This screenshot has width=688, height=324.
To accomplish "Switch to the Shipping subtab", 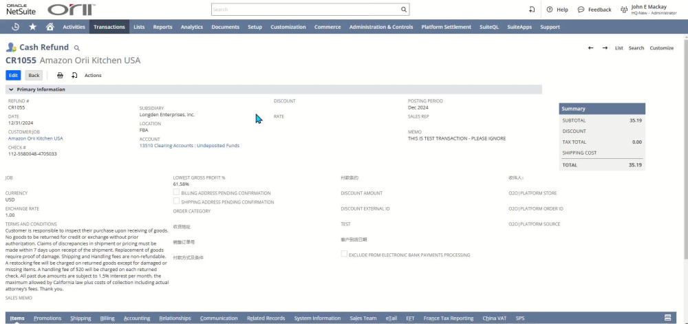I will [80, 318].
